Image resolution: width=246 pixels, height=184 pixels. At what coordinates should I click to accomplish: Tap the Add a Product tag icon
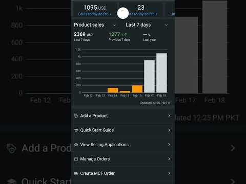(x=76, y=116)
